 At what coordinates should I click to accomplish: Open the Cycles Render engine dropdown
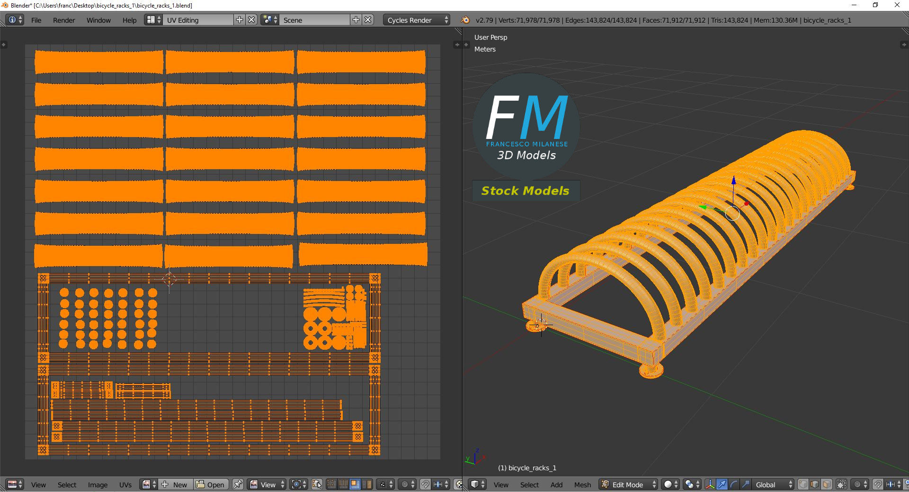click(x=416, y=20)
